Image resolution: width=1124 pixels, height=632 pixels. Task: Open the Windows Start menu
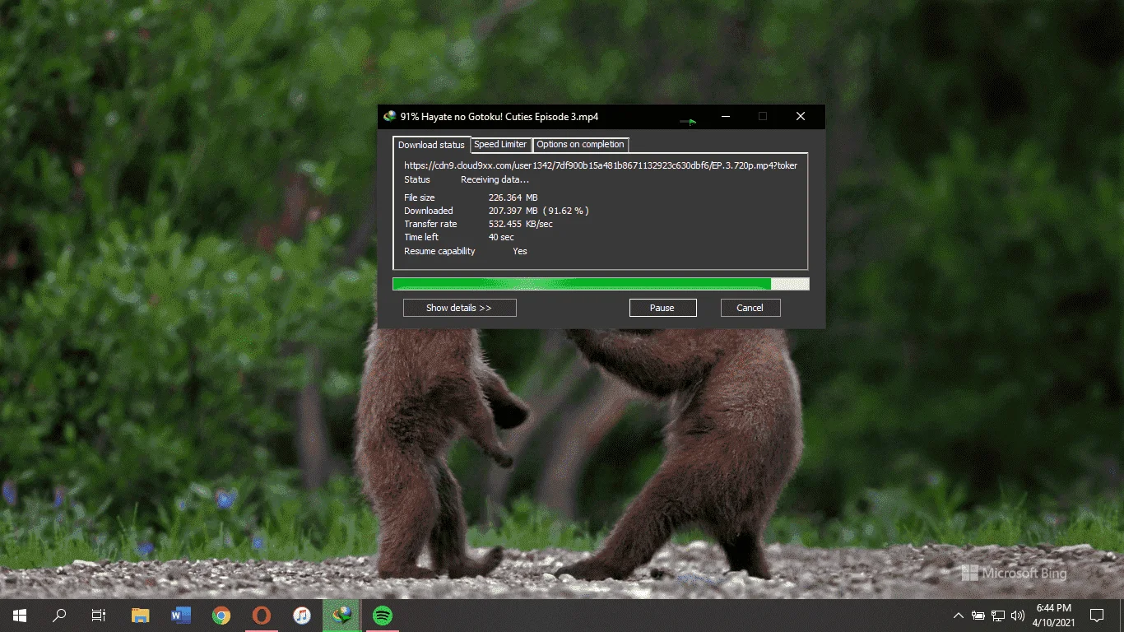click(x=20, y=615)
